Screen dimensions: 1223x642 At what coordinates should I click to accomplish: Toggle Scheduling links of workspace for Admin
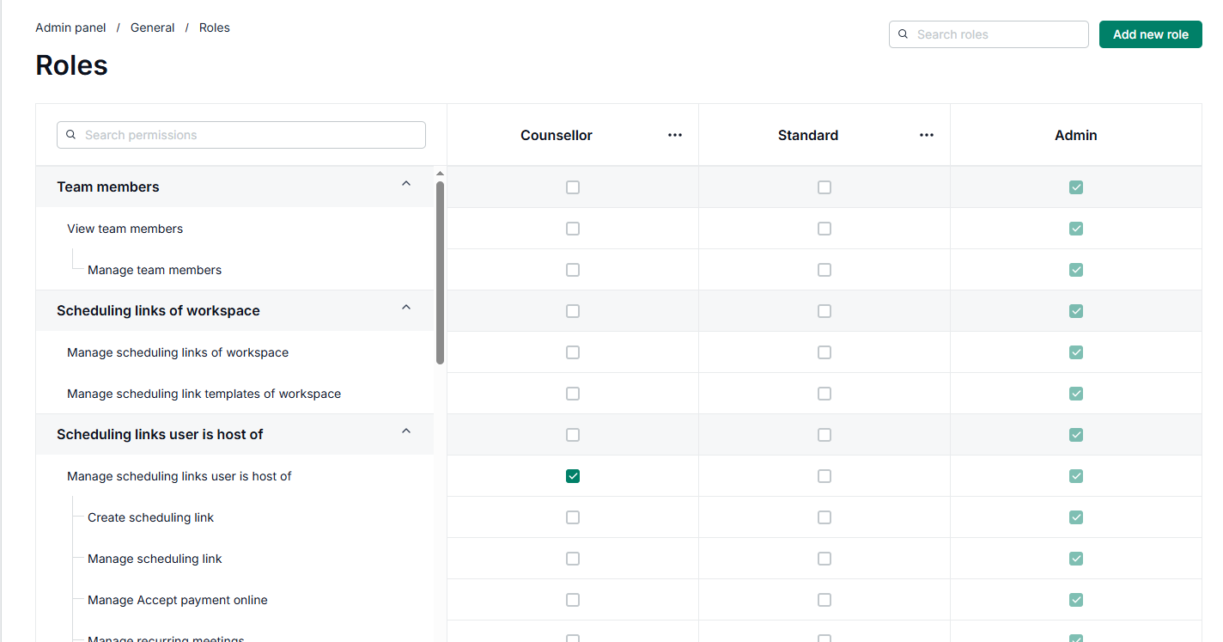1076,311
